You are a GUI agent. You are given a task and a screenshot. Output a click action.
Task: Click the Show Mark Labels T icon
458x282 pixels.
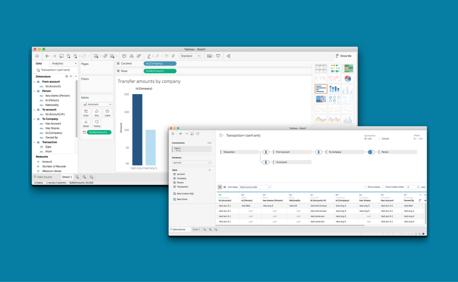coord(166,56)
